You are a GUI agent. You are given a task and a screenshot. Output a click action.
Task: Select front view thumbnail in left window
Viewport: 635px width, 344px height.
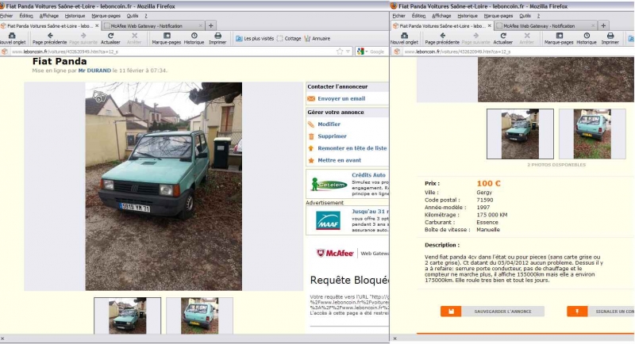click(x=127, y=315)
